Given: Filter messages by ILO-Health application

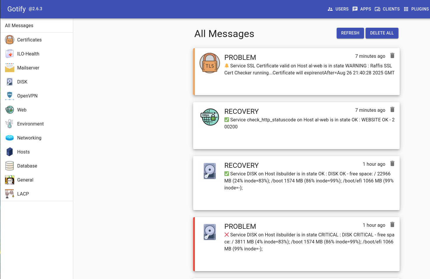Looking at the screenshot, I should pyautogui.click(x=28, y=54).
